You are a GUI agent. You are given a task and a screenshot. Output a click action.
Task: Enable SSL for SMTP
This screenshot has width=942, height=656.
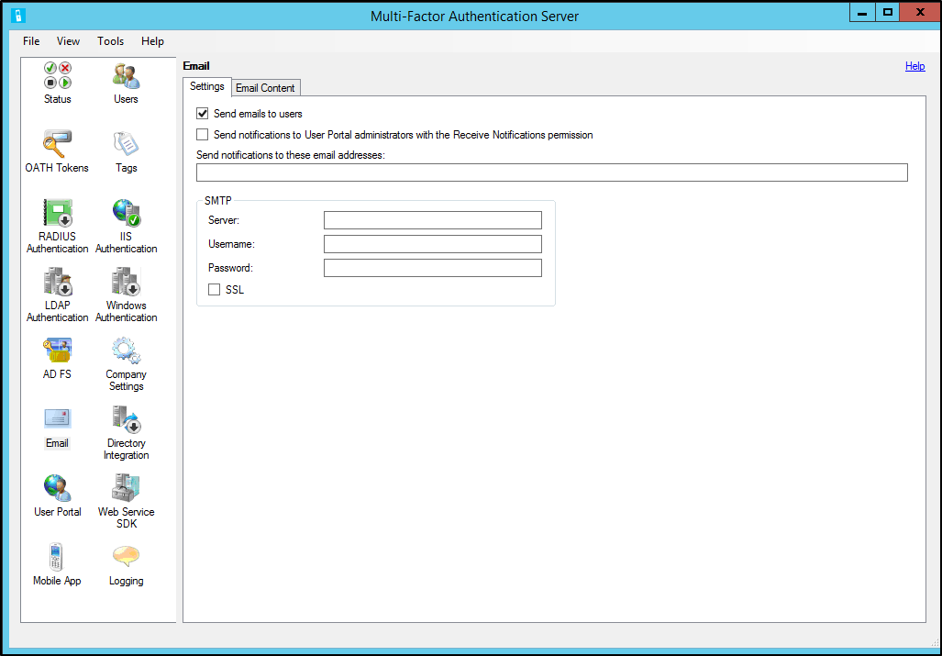[216, 289]
